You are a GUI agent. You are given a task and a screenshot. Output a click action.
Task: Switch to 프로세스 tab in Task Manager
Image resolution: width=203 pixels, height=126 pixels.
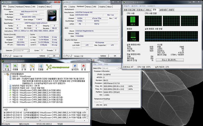click(140, 10)
